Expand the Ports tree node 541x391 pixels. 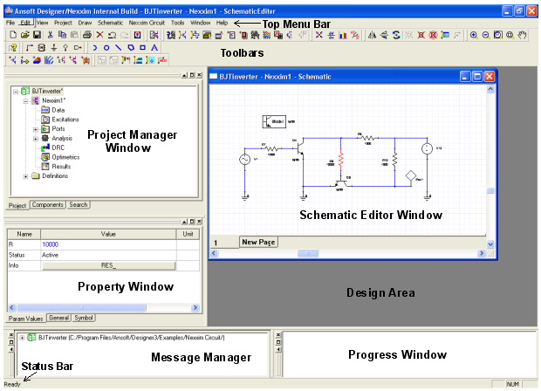[35, 128]
